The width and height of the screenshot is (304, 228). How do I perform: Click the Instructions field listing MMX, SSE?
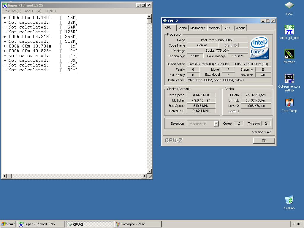pos(229,80)
